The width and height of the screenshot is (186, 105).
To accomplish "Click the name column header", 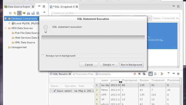I will tap(105, 80).
